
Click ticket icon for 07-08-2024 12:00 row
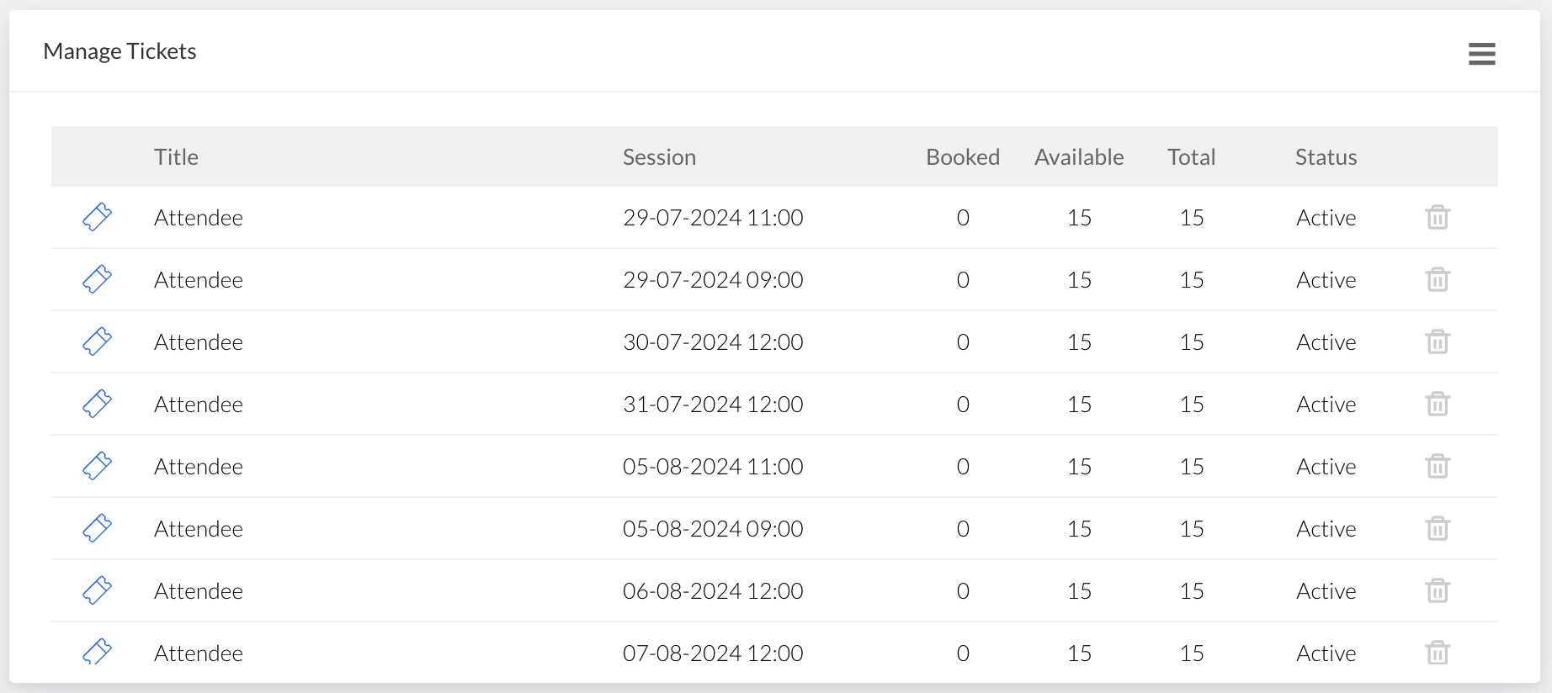(x=97, y=652)
